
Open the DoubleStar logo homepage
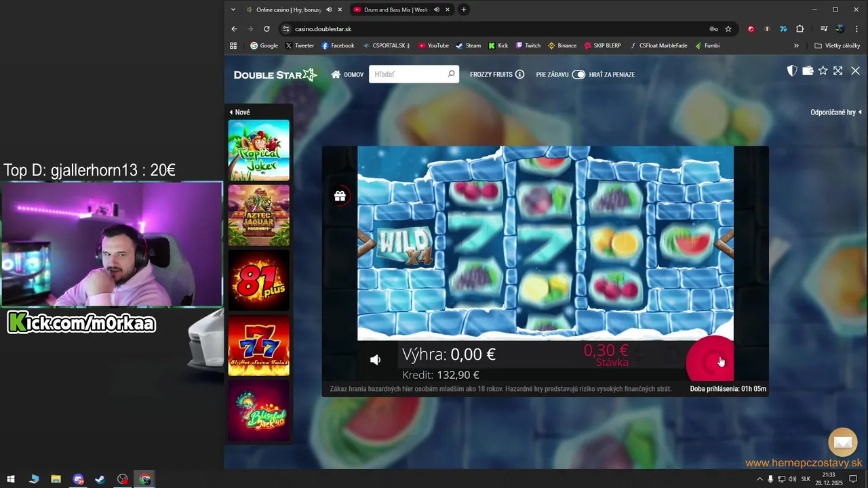pos(275,75)
